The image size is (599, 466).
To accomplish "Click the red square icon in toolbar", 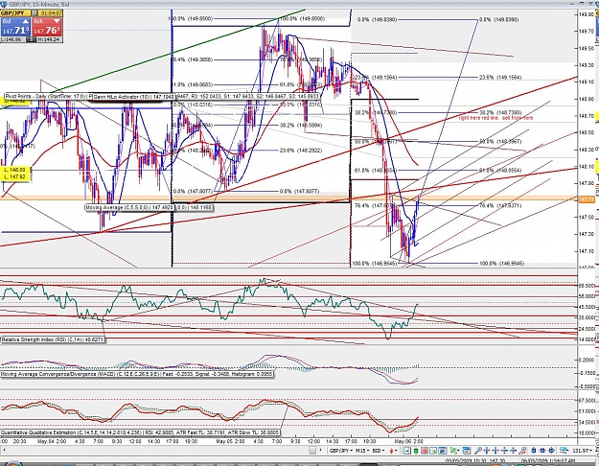I will click(x=425, y=451).
